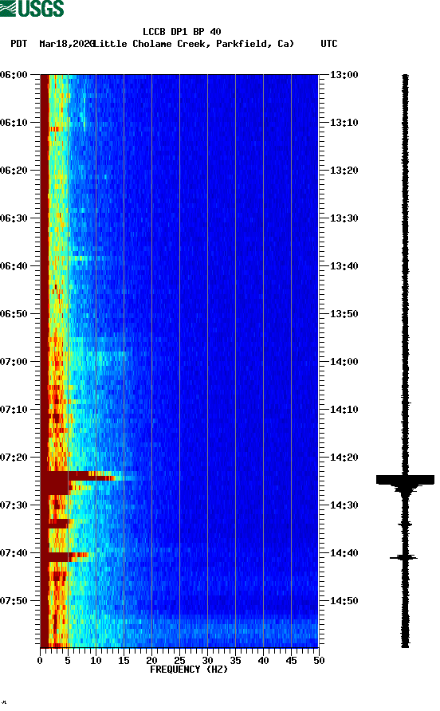Click the 25 Hz frequency tick label
440x711 pixels.
coord(179,661)
